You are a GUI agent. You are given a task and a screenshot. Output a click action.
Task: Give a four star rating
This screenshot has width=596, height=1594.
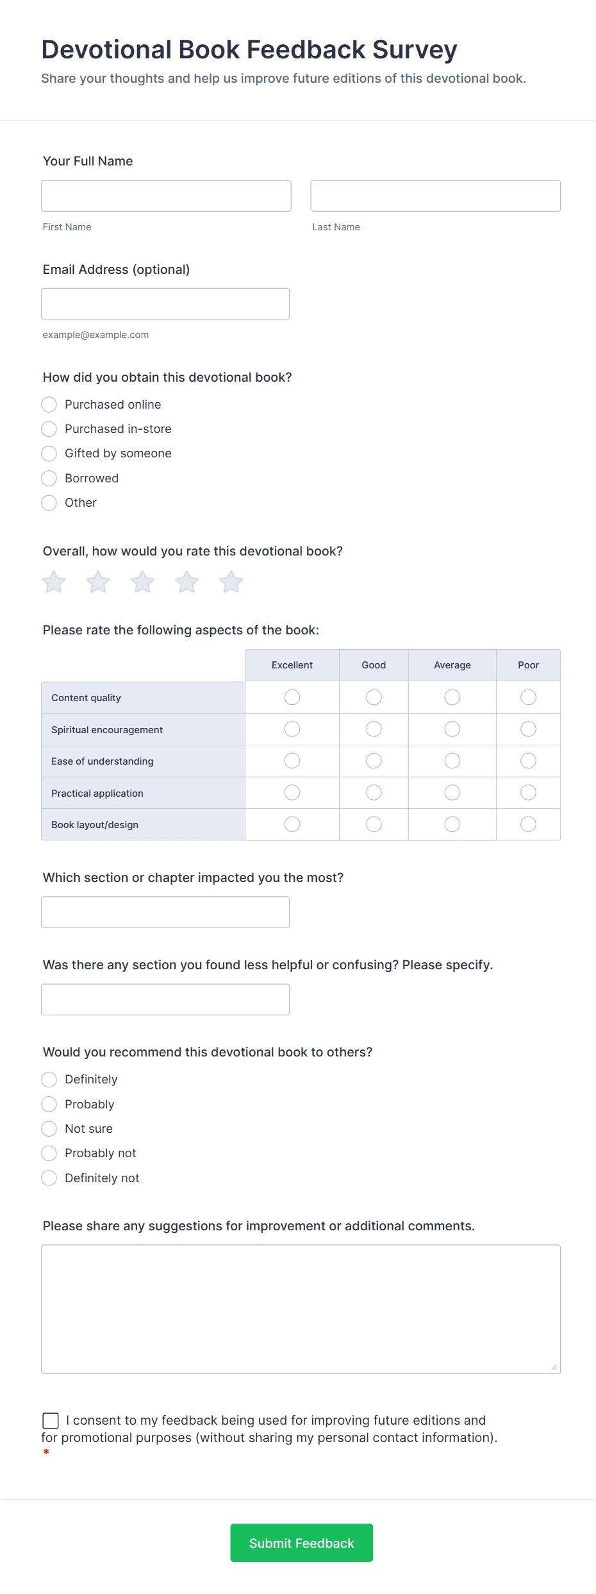click(186, 582)
